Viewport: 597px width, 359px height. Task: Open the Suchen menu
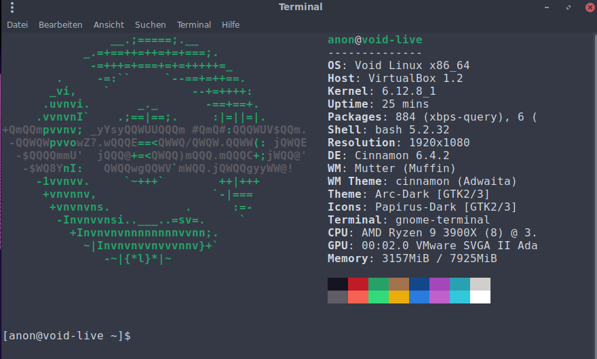(x=150, y=24)
